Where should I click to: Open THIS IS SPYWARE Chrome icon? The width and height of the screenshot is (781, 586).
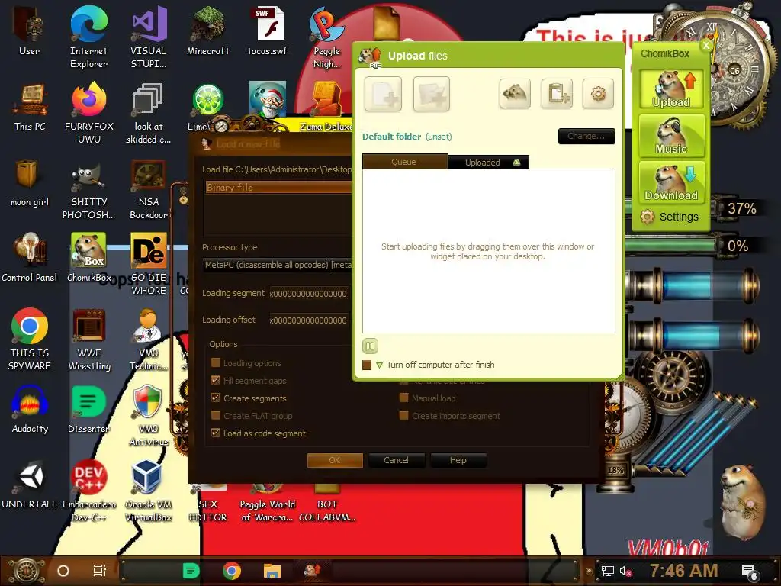coord(30,339)
